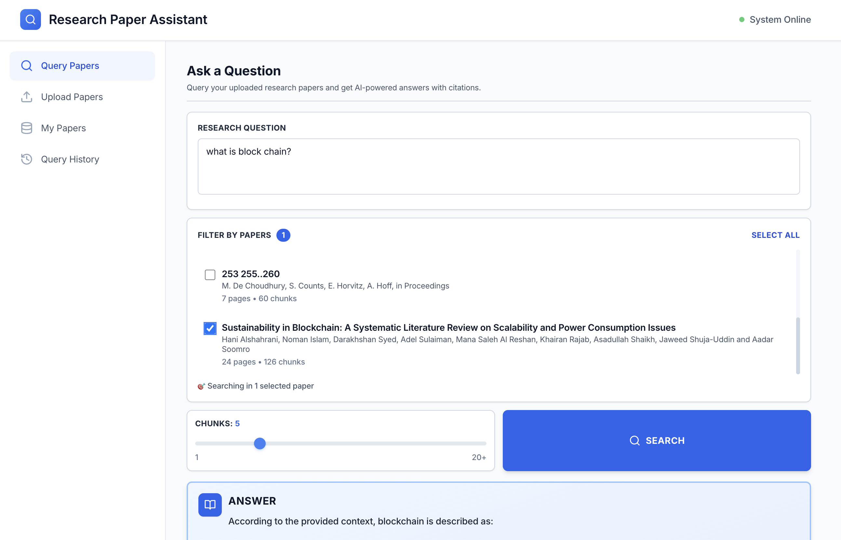Open Query History from the sidebar
Image resolution: width=841 pixels, height=540 pixels.
(x=70, y=159)
